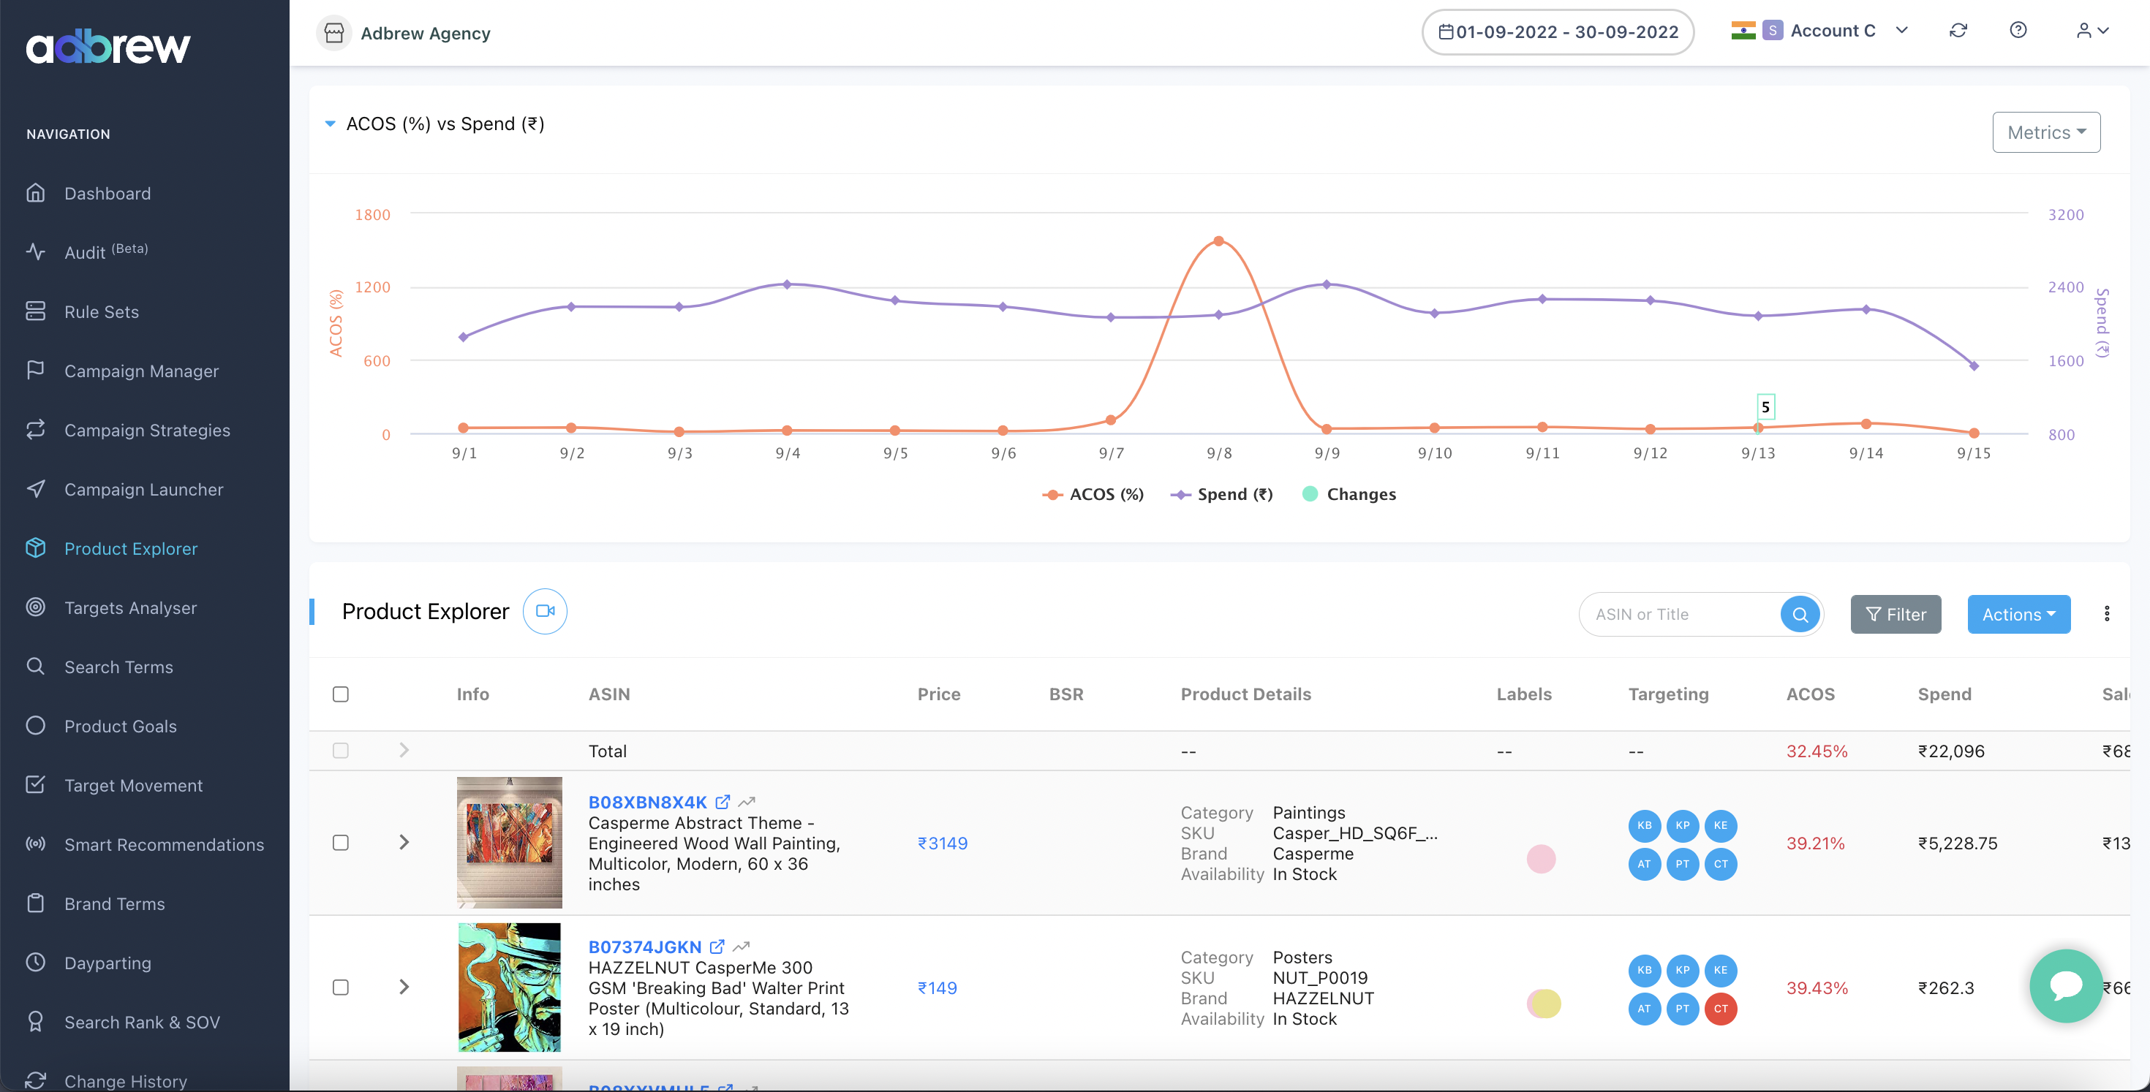This screenshot has width=2150, height=1092.
Task: Open the date range picker 01-09-2022 - 30-09-2022
Action: (x=1558, y=33)
